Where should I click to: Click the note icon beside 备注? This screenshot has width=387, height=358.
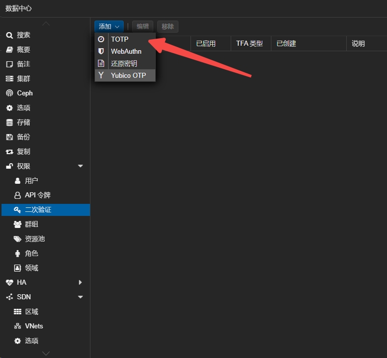coord(10,64)
